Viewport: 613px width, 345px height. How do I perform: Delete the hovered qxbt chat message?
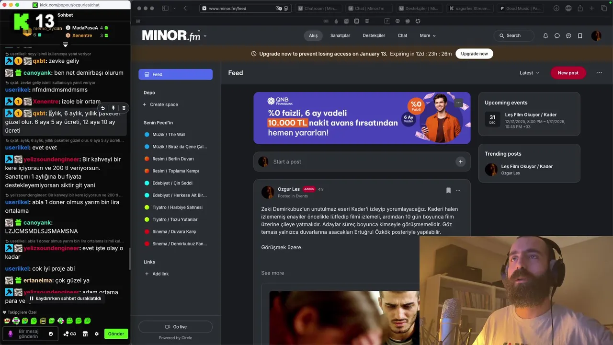point(124,108)
